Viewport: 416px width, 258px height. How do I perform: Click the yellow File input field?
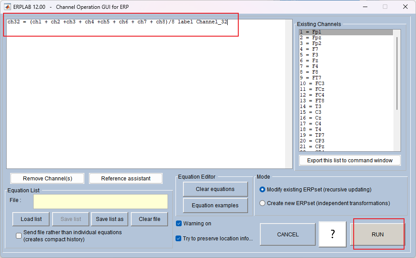[100, 201]
